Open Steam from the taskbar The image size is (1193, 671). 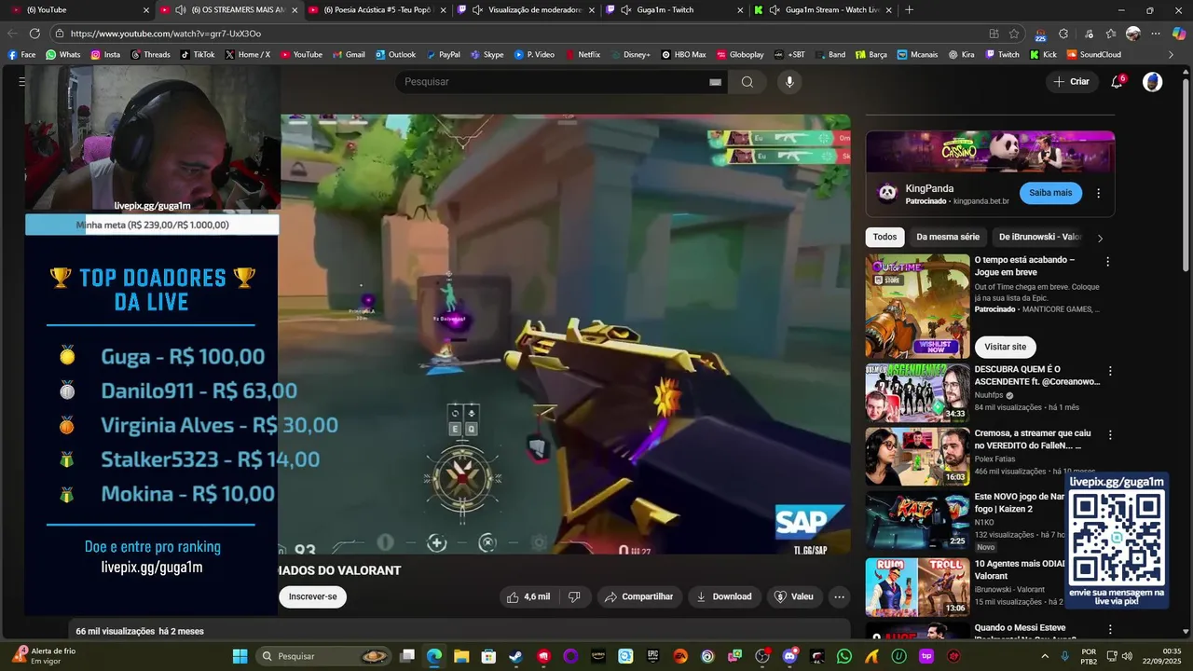[x=515, y=656]
